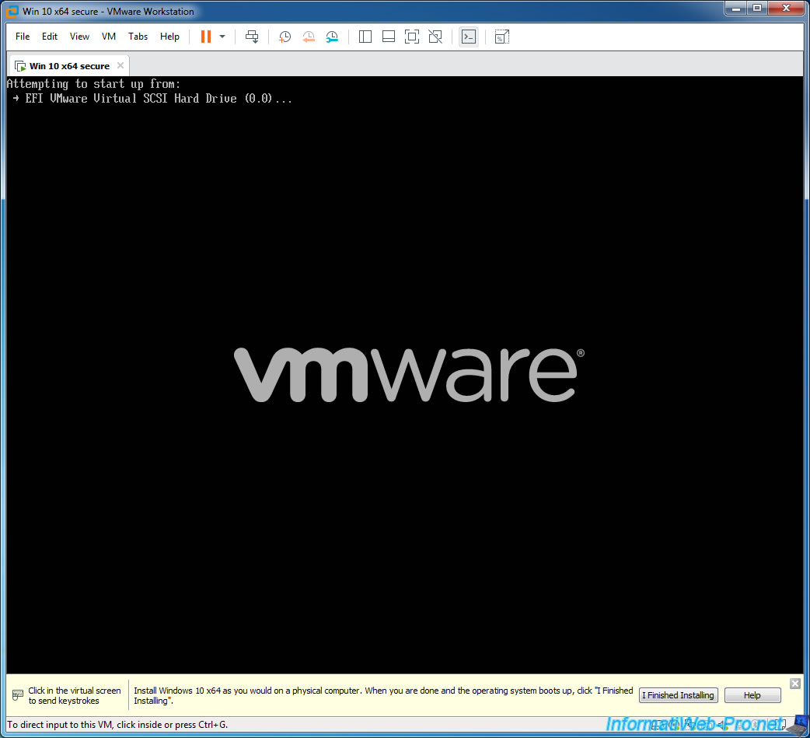
Task: Take a snapshot of this virtual machine
Action: pyautogui.click(x=285, y=37)
